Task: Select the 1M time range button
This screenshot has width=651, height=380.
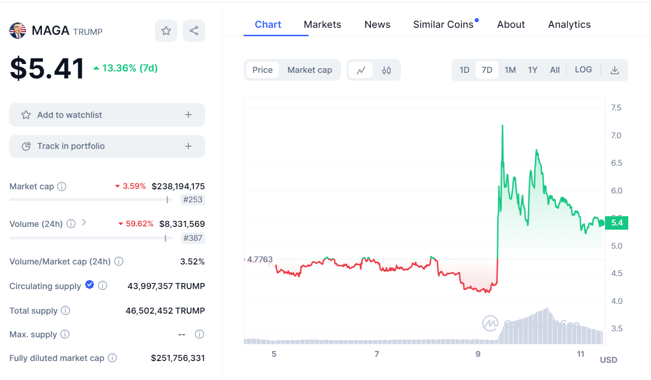Action: tap(510, 70)
